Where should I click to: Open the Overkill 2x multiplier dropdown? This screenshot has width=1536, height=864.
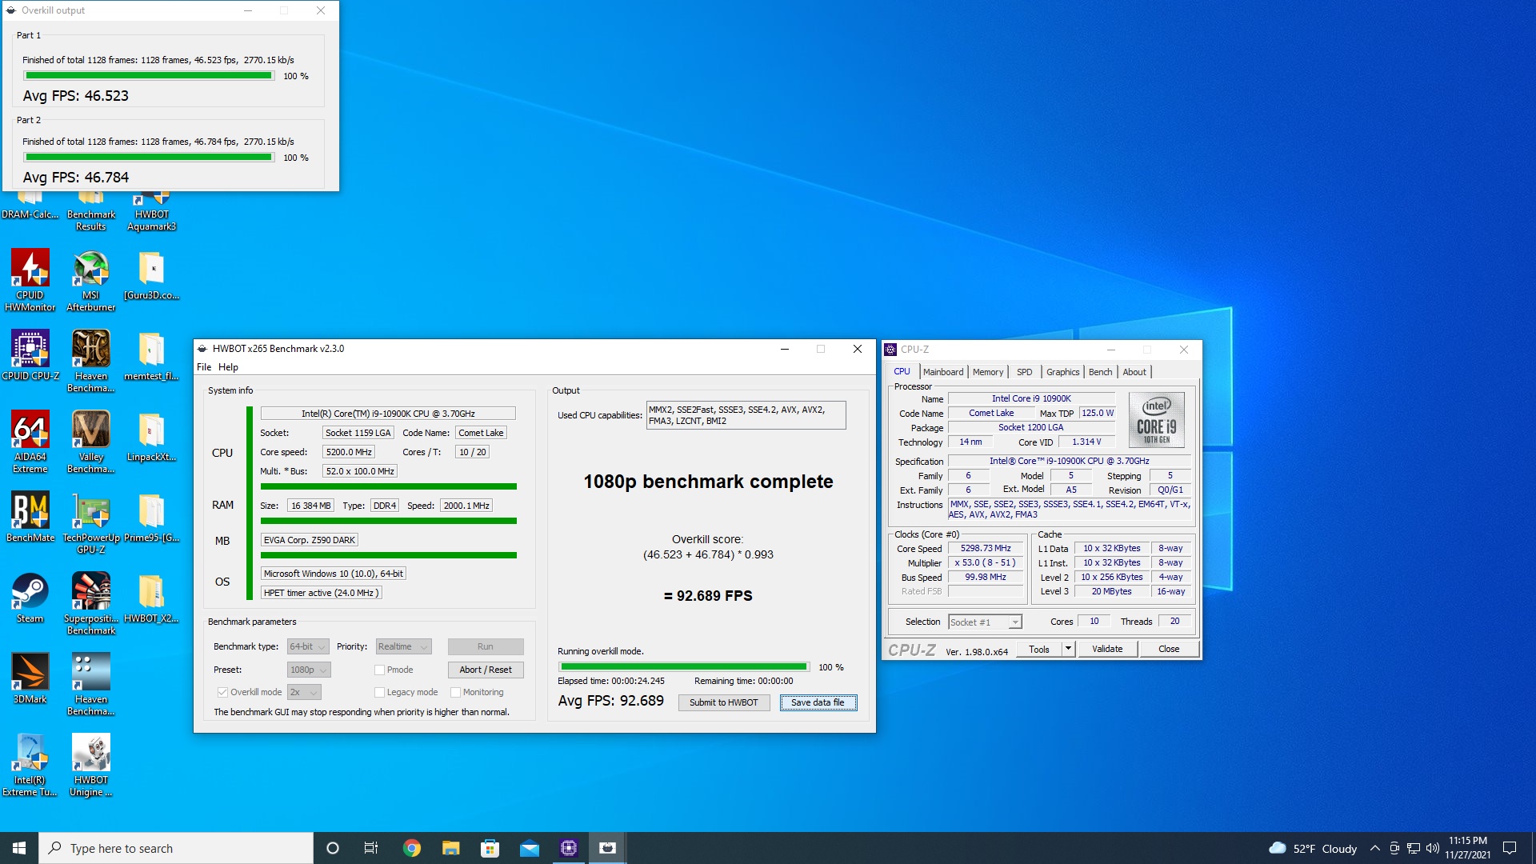(304, 692)
